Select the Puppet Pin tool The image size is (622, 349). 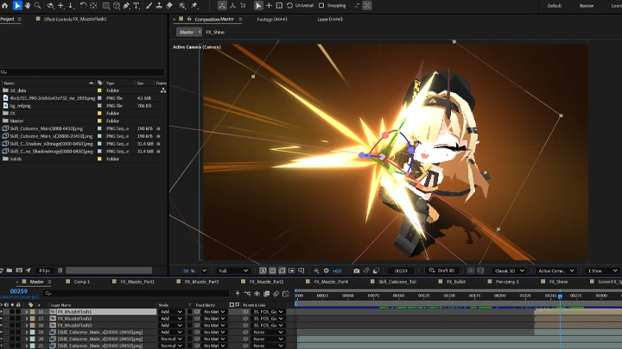[x=194, y=5]
